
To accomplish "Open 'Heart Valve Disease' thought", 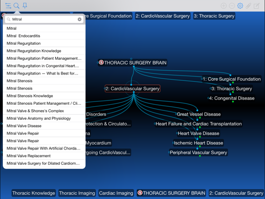I will tap(199, 133).
